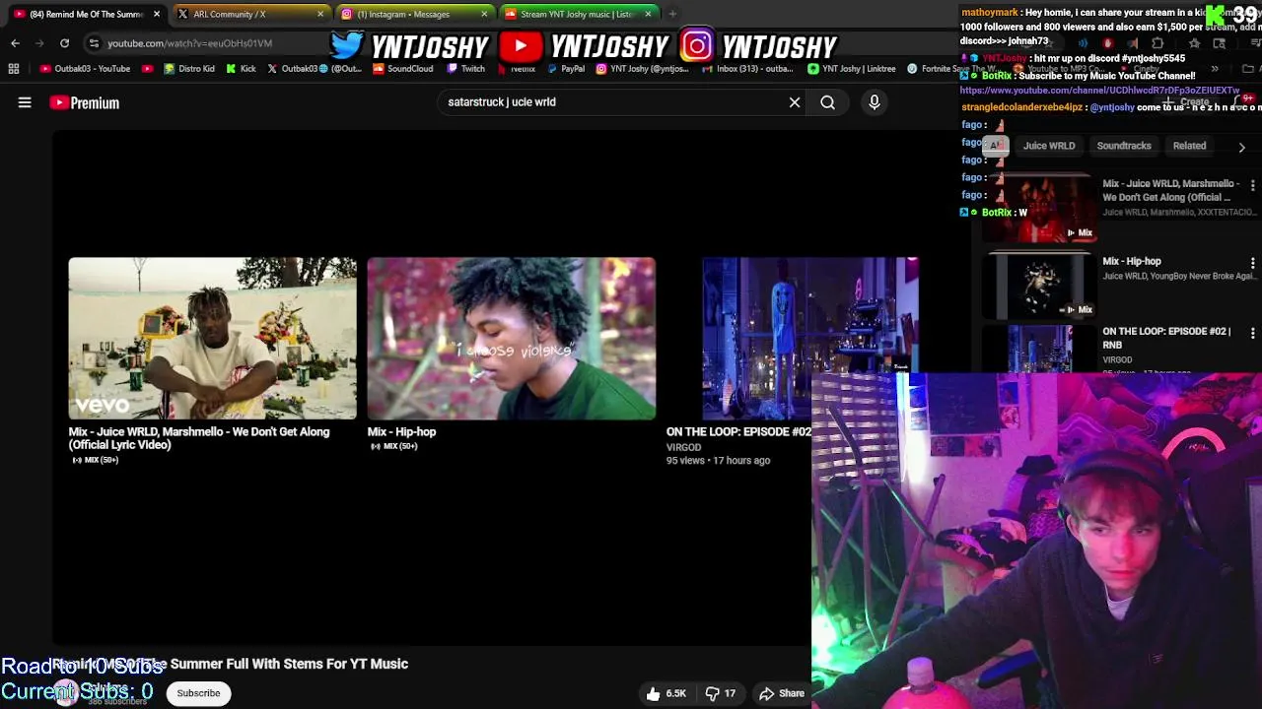Reload the current page
1262x709 pixels.
(64, 43)
